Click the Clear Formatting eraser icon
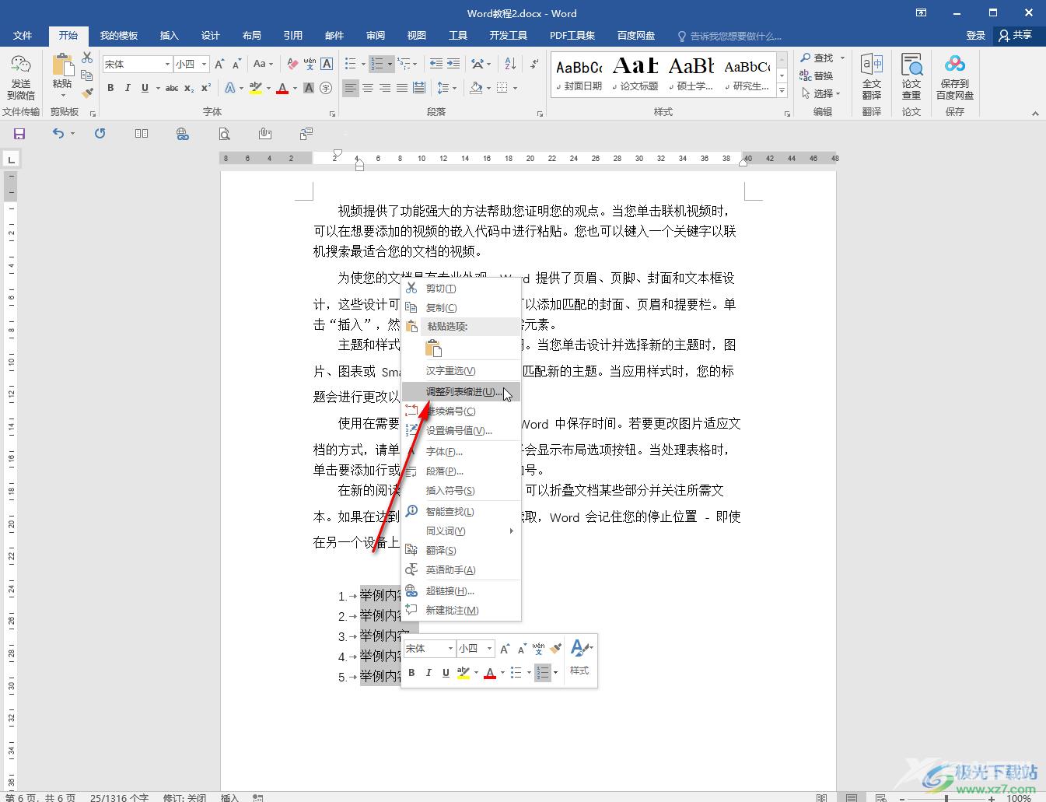 (292, 64)
